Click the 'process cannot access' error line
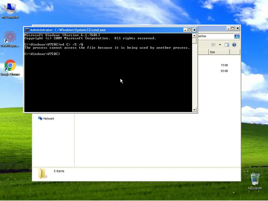268x201 pixels. point(107,48)
